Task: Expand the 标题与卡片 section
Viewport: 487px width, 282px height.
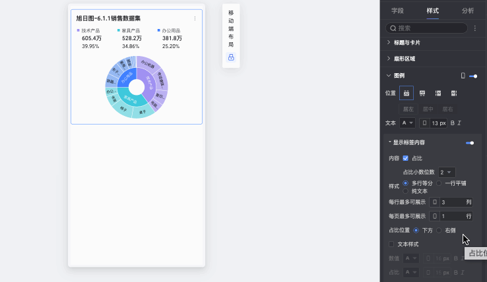Action: coord(389,43)
